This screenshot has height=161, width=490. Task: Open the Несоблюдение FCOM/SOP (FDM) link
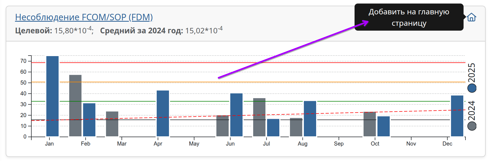point(84,17)
